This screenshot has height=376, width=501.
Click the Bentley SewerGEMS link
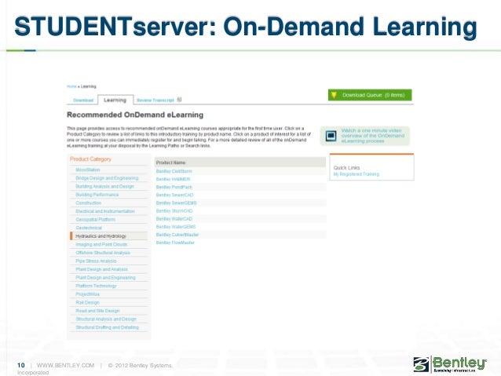(176, 203)
